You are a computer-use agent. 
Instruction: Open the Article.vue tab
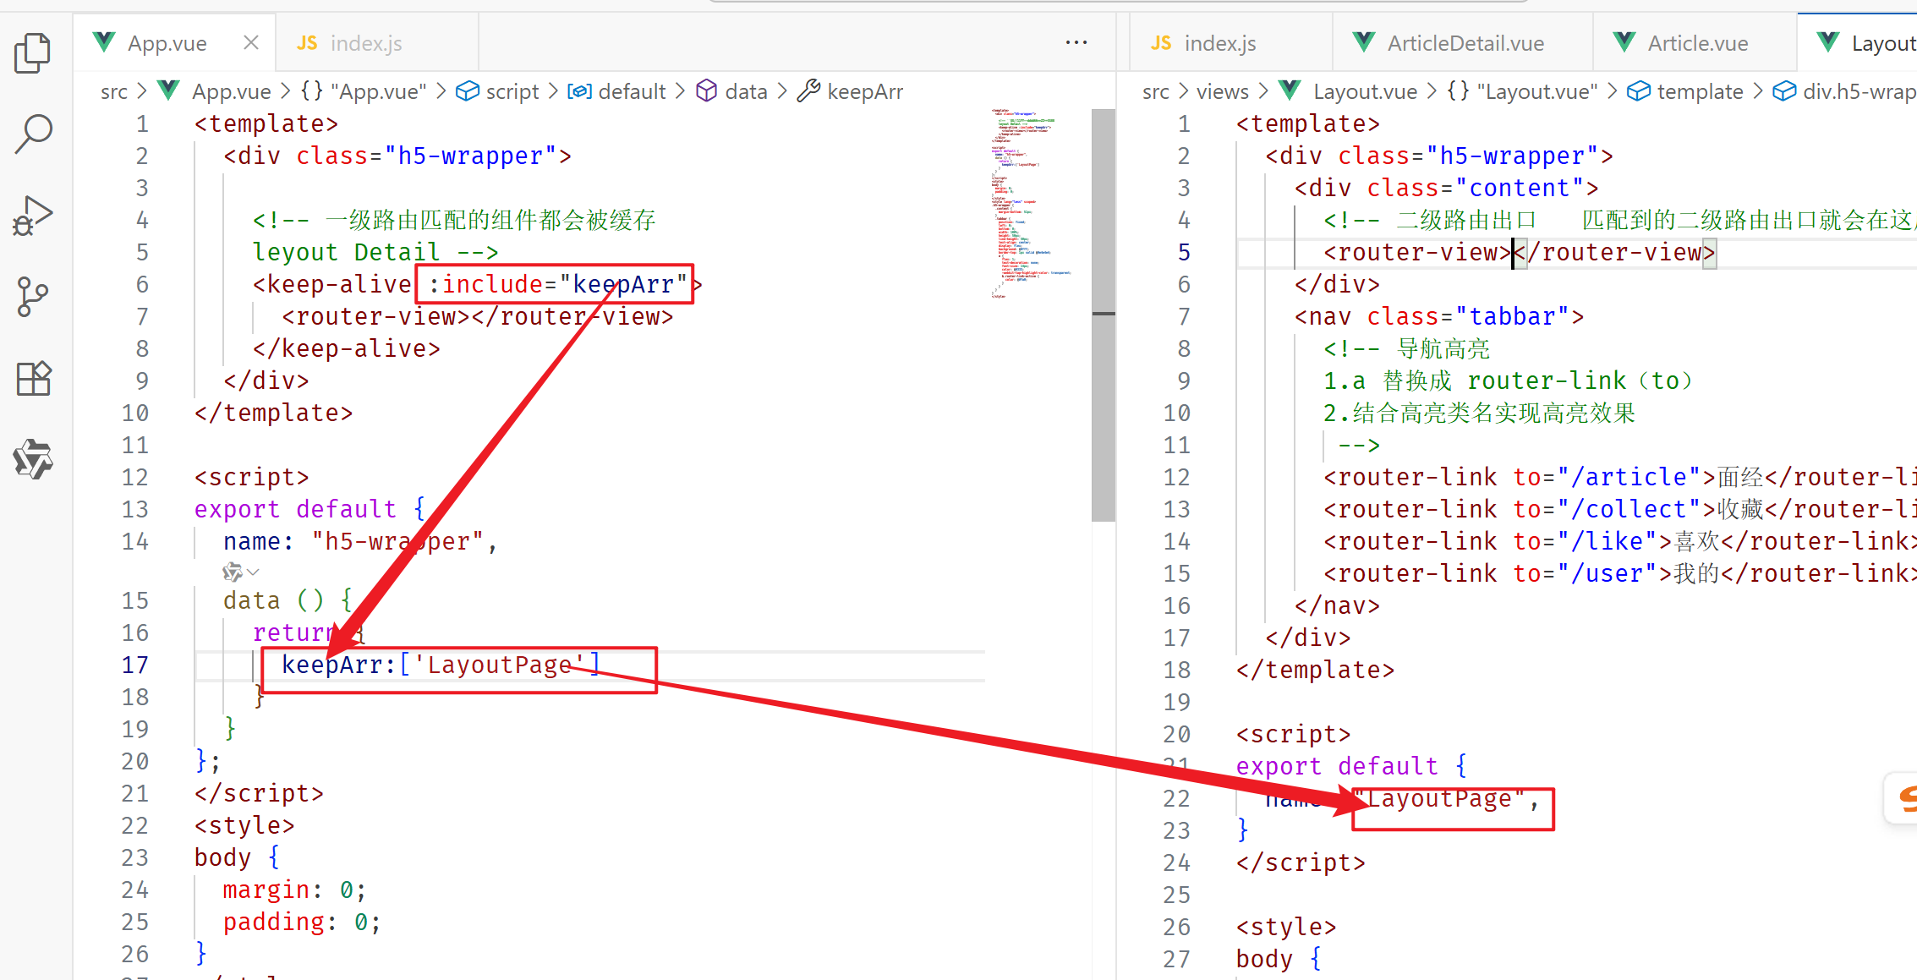tap(1697, 43)
